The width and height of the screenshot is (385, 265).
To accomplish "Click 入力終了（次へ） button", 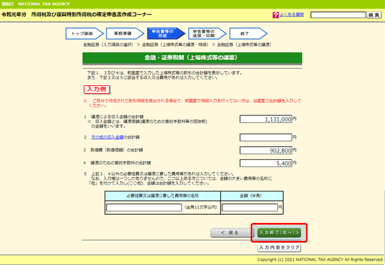I will [279, 233].
